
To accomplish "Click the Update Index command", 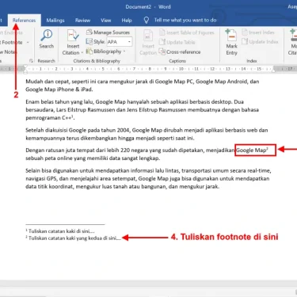I will point(260,42).
